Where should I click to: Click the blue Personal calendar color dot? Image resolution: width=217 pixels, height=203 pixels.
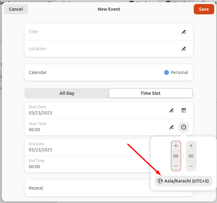(166, 72)
